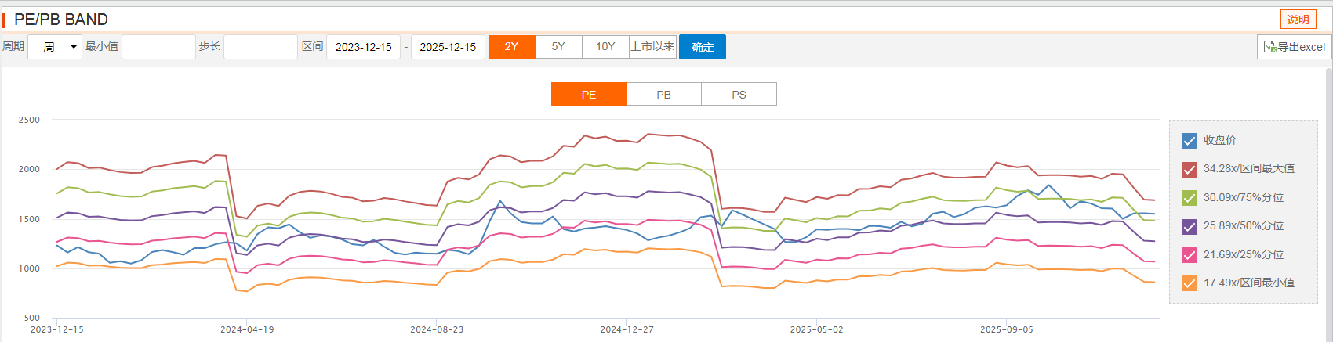Choose the 5Y time range

pos(558,47)
